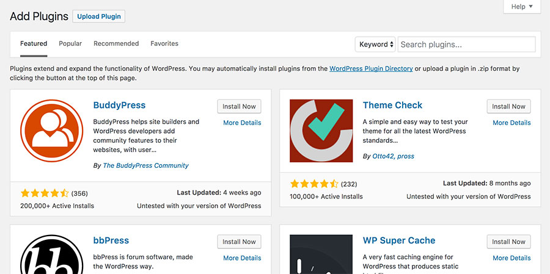The height and width of the screenshot is (274, 550).
Task: Click the Search plugins input field
Action: [x=466, y=45]
